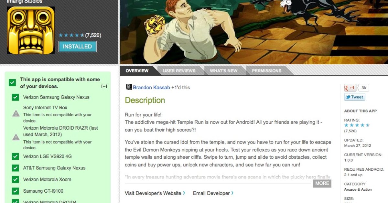
Task: Click the green check beside compatibility heading
Action: tap(12, 83)
